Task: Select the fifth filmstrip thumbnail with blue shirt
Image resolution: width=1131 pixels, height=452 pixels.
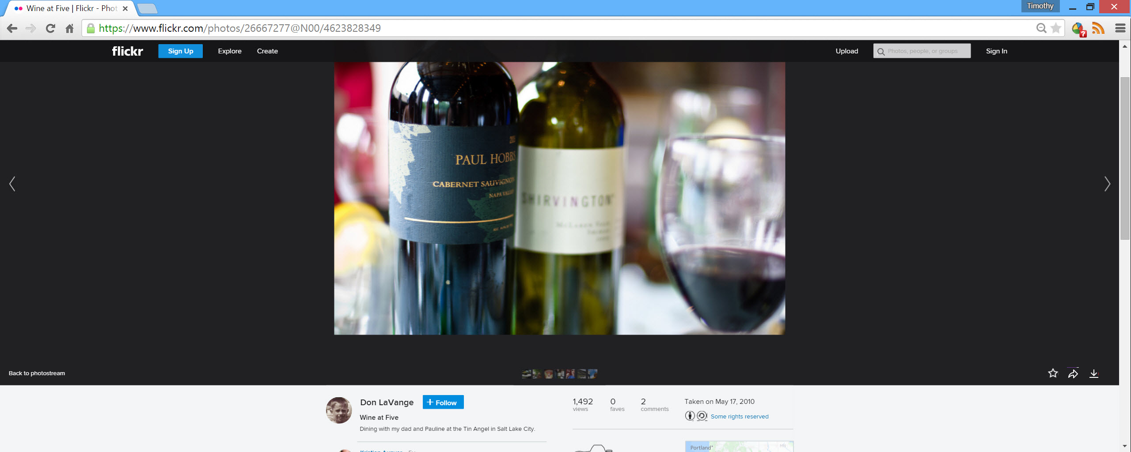Action: click(570, 374)
